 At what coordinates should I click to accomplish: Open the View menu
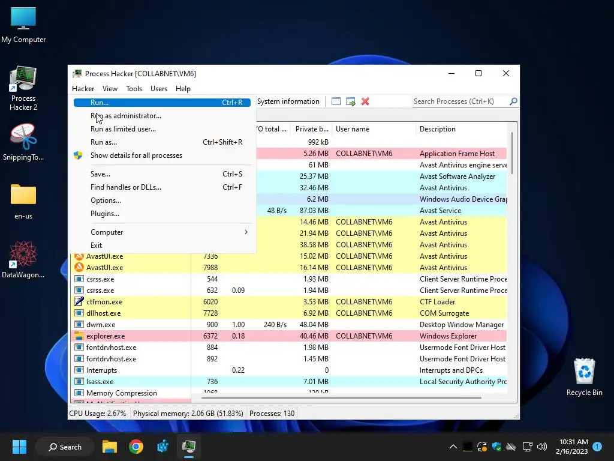coord(110,89)
